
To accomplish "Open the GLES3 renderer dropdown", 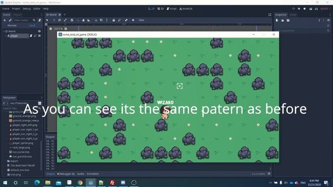I will click(x=325, y=9).
